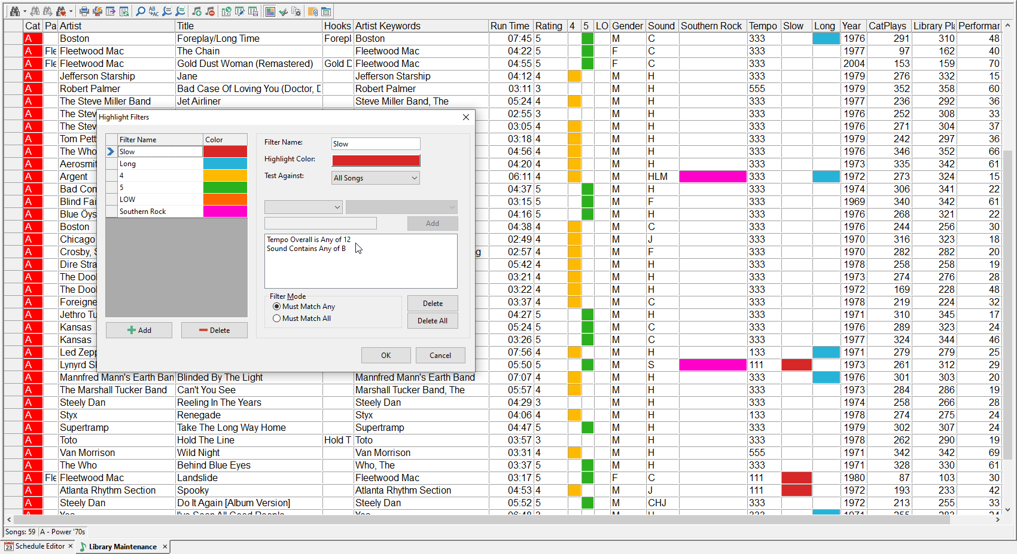Screen dimensions: 1017x554
Task: Click the magnifying glass find icon
Action: [141, 11]
